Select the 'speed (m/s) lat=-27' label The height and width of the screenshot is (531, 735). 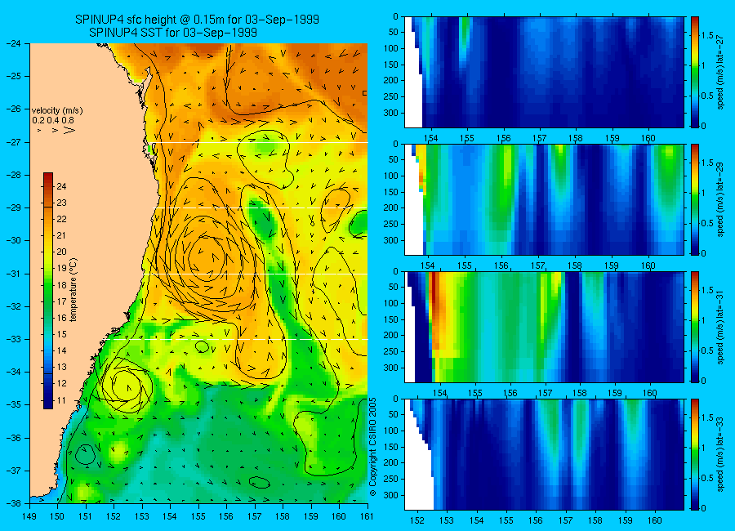click(x=720, y=71)
